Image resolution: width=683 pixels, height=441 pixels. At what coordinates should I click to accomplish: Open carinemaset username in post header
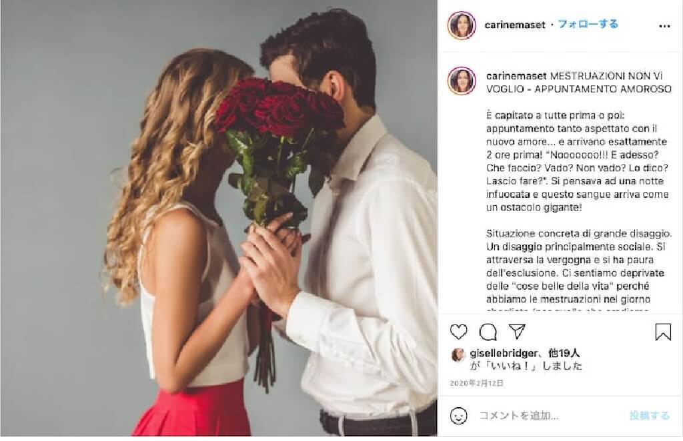[515, 25]
